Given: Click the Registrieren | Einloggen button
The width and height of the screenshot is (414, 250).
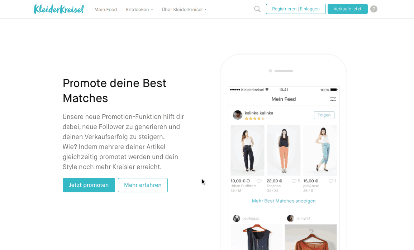Looking at the screenshot, I should tap(296, 9).
